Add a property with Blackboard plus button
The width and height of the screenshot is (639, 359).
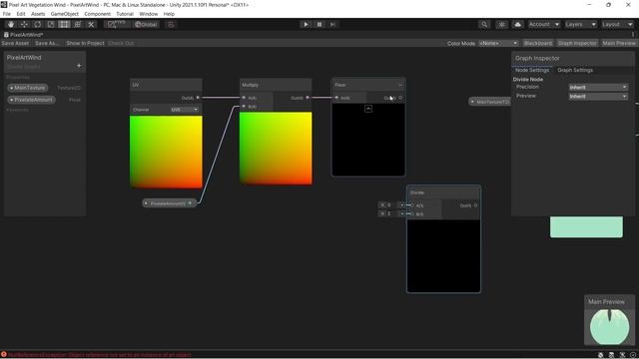point(79,66)
